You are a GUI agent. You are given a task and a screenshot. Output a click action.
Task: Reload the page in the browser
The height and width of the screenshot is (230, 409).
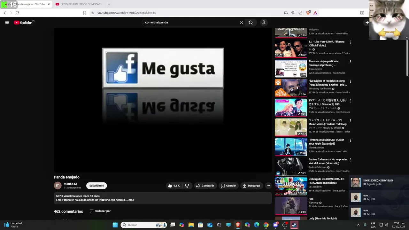click(17, 13)
